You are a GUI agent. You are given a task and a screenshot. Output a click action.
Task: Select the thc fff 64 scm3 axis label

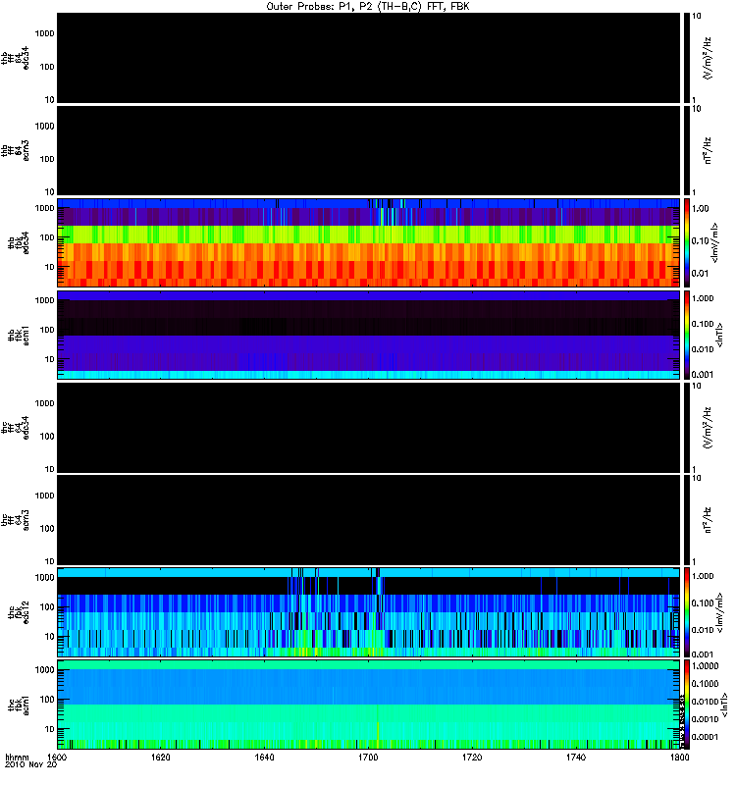click(x=15, y=520)
